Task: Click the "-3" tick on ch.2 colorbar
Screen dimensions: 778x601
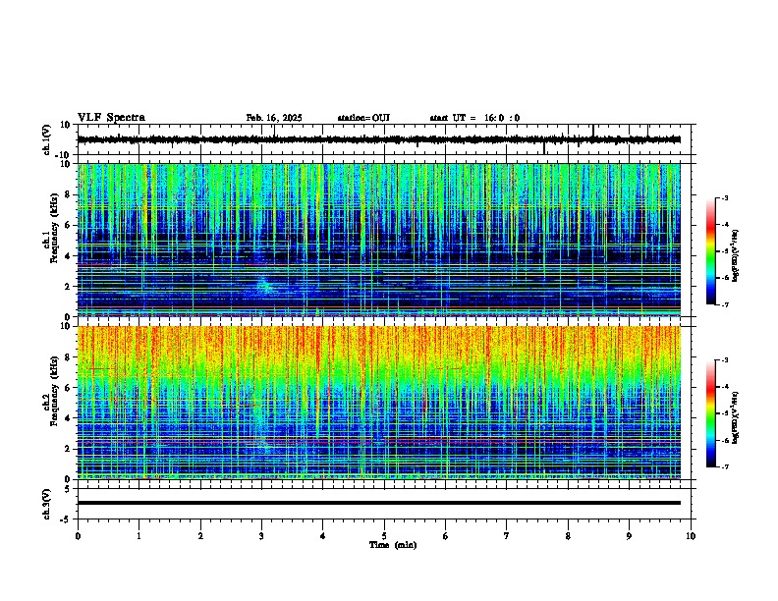Action: pyautogui.click(x=725, y=360)
